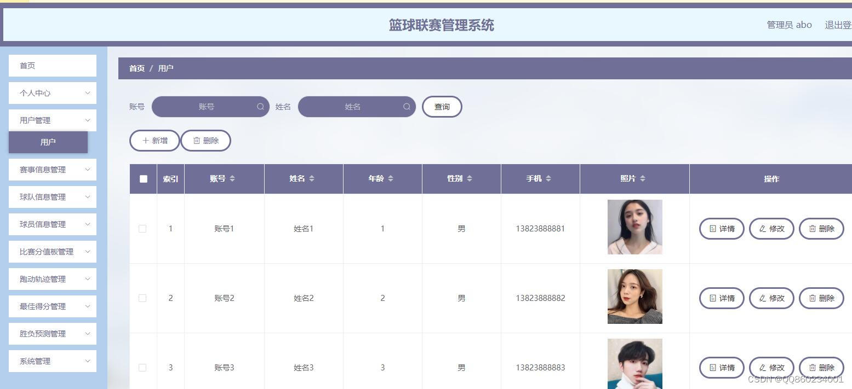
Task: Click the 姓名2 cell
Action: click(x=304, y=298)
